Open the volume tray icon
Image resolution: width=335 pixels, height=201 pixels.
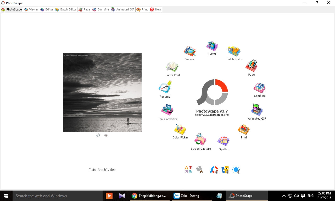[297, 196]
